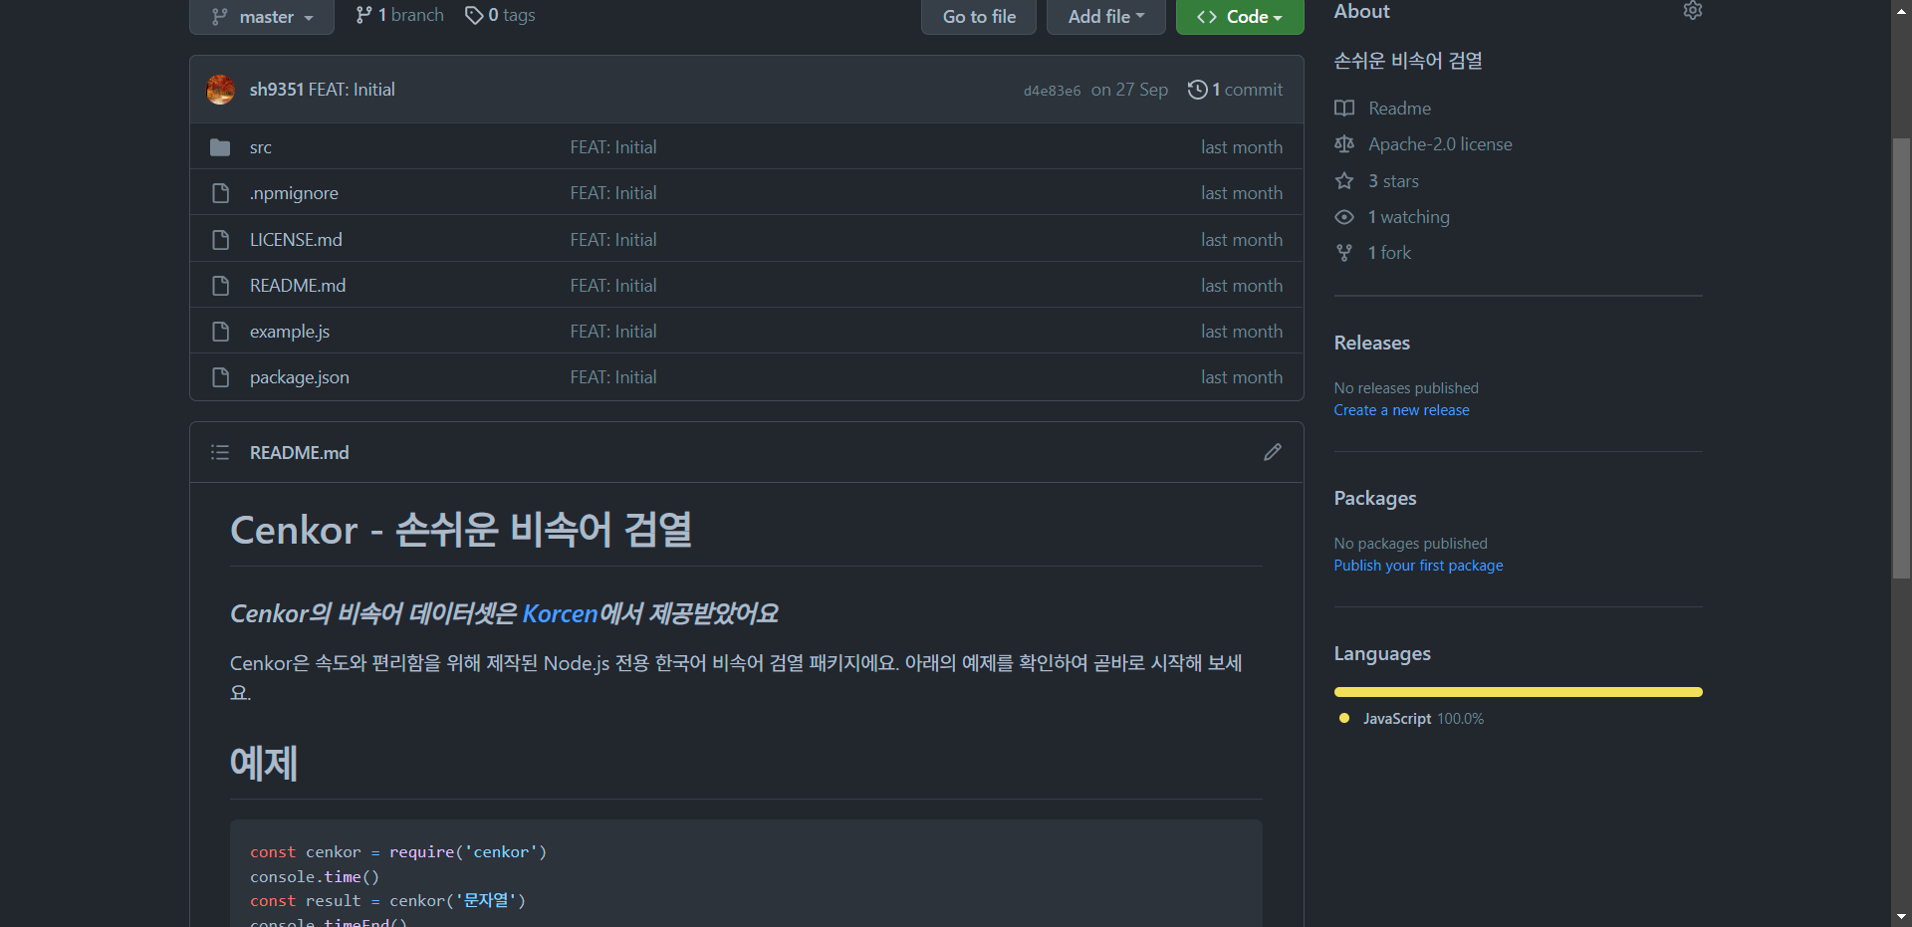Click the star icon beside 3 stars

coord(1344,181)
